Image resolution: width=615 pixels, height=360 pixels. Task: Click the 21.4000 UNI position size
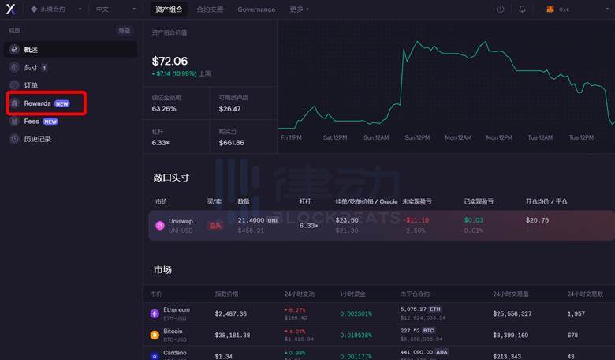(x=258, y=220)
